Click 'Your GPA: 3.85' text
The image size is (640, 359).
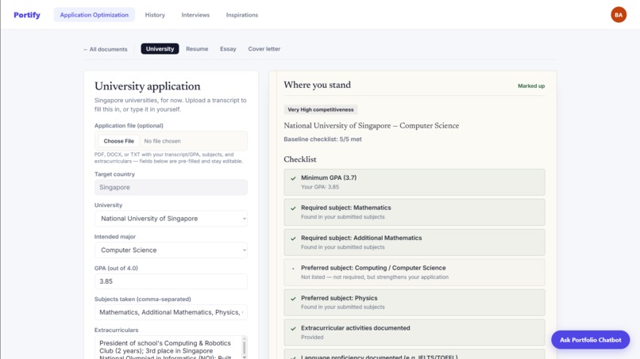[x=320, y=187]
